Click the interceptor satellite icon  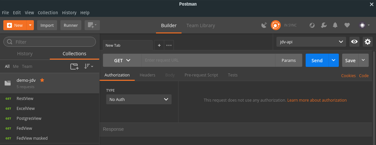coord(264,25)
